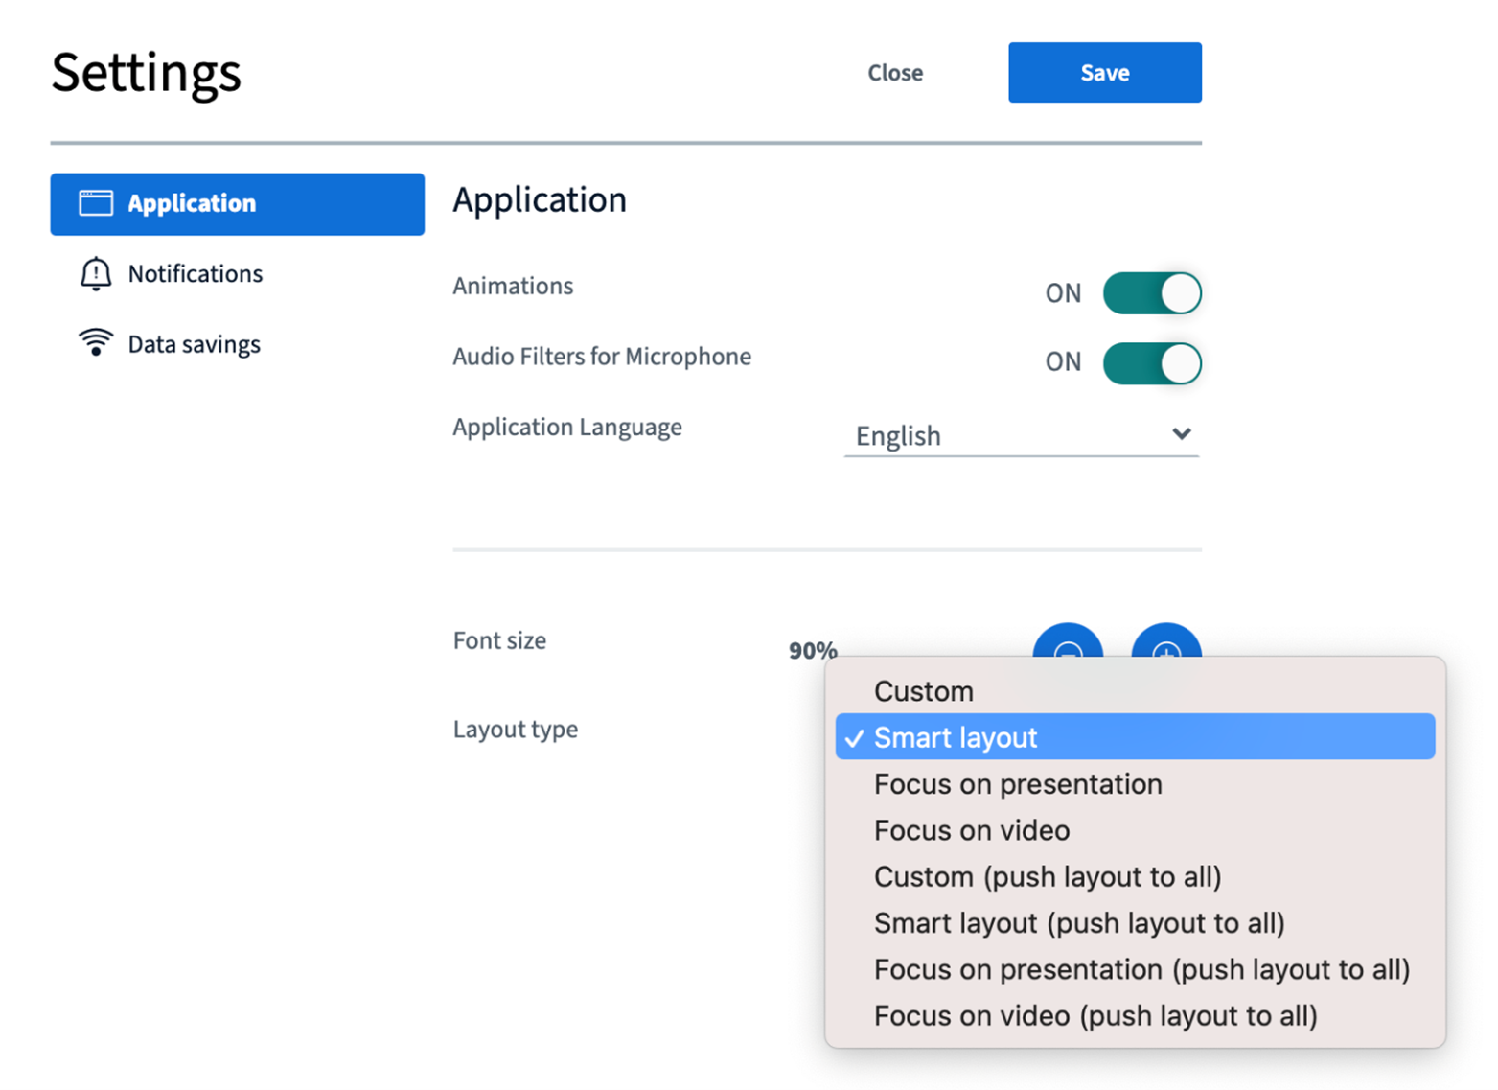
Task: Open the Notifications settings tab
Action: tap(195, 274)
